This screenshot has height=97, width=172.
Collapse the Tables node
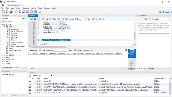point(5,27)
